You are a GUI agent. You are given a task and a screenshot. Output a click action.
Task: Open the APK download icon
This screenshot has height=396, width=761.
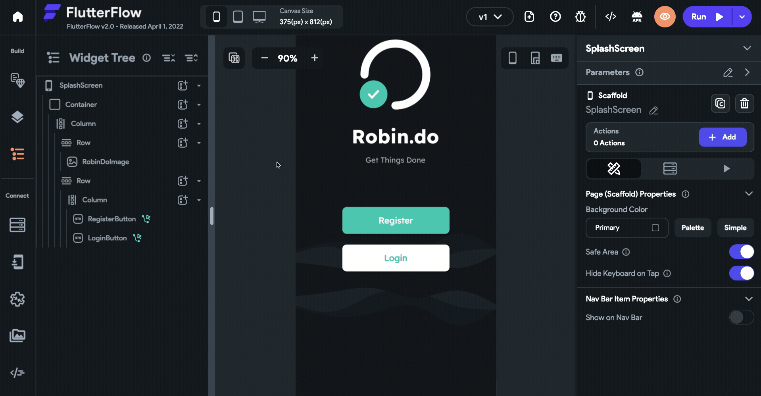637,17
